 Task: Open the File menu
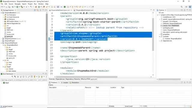2,4
